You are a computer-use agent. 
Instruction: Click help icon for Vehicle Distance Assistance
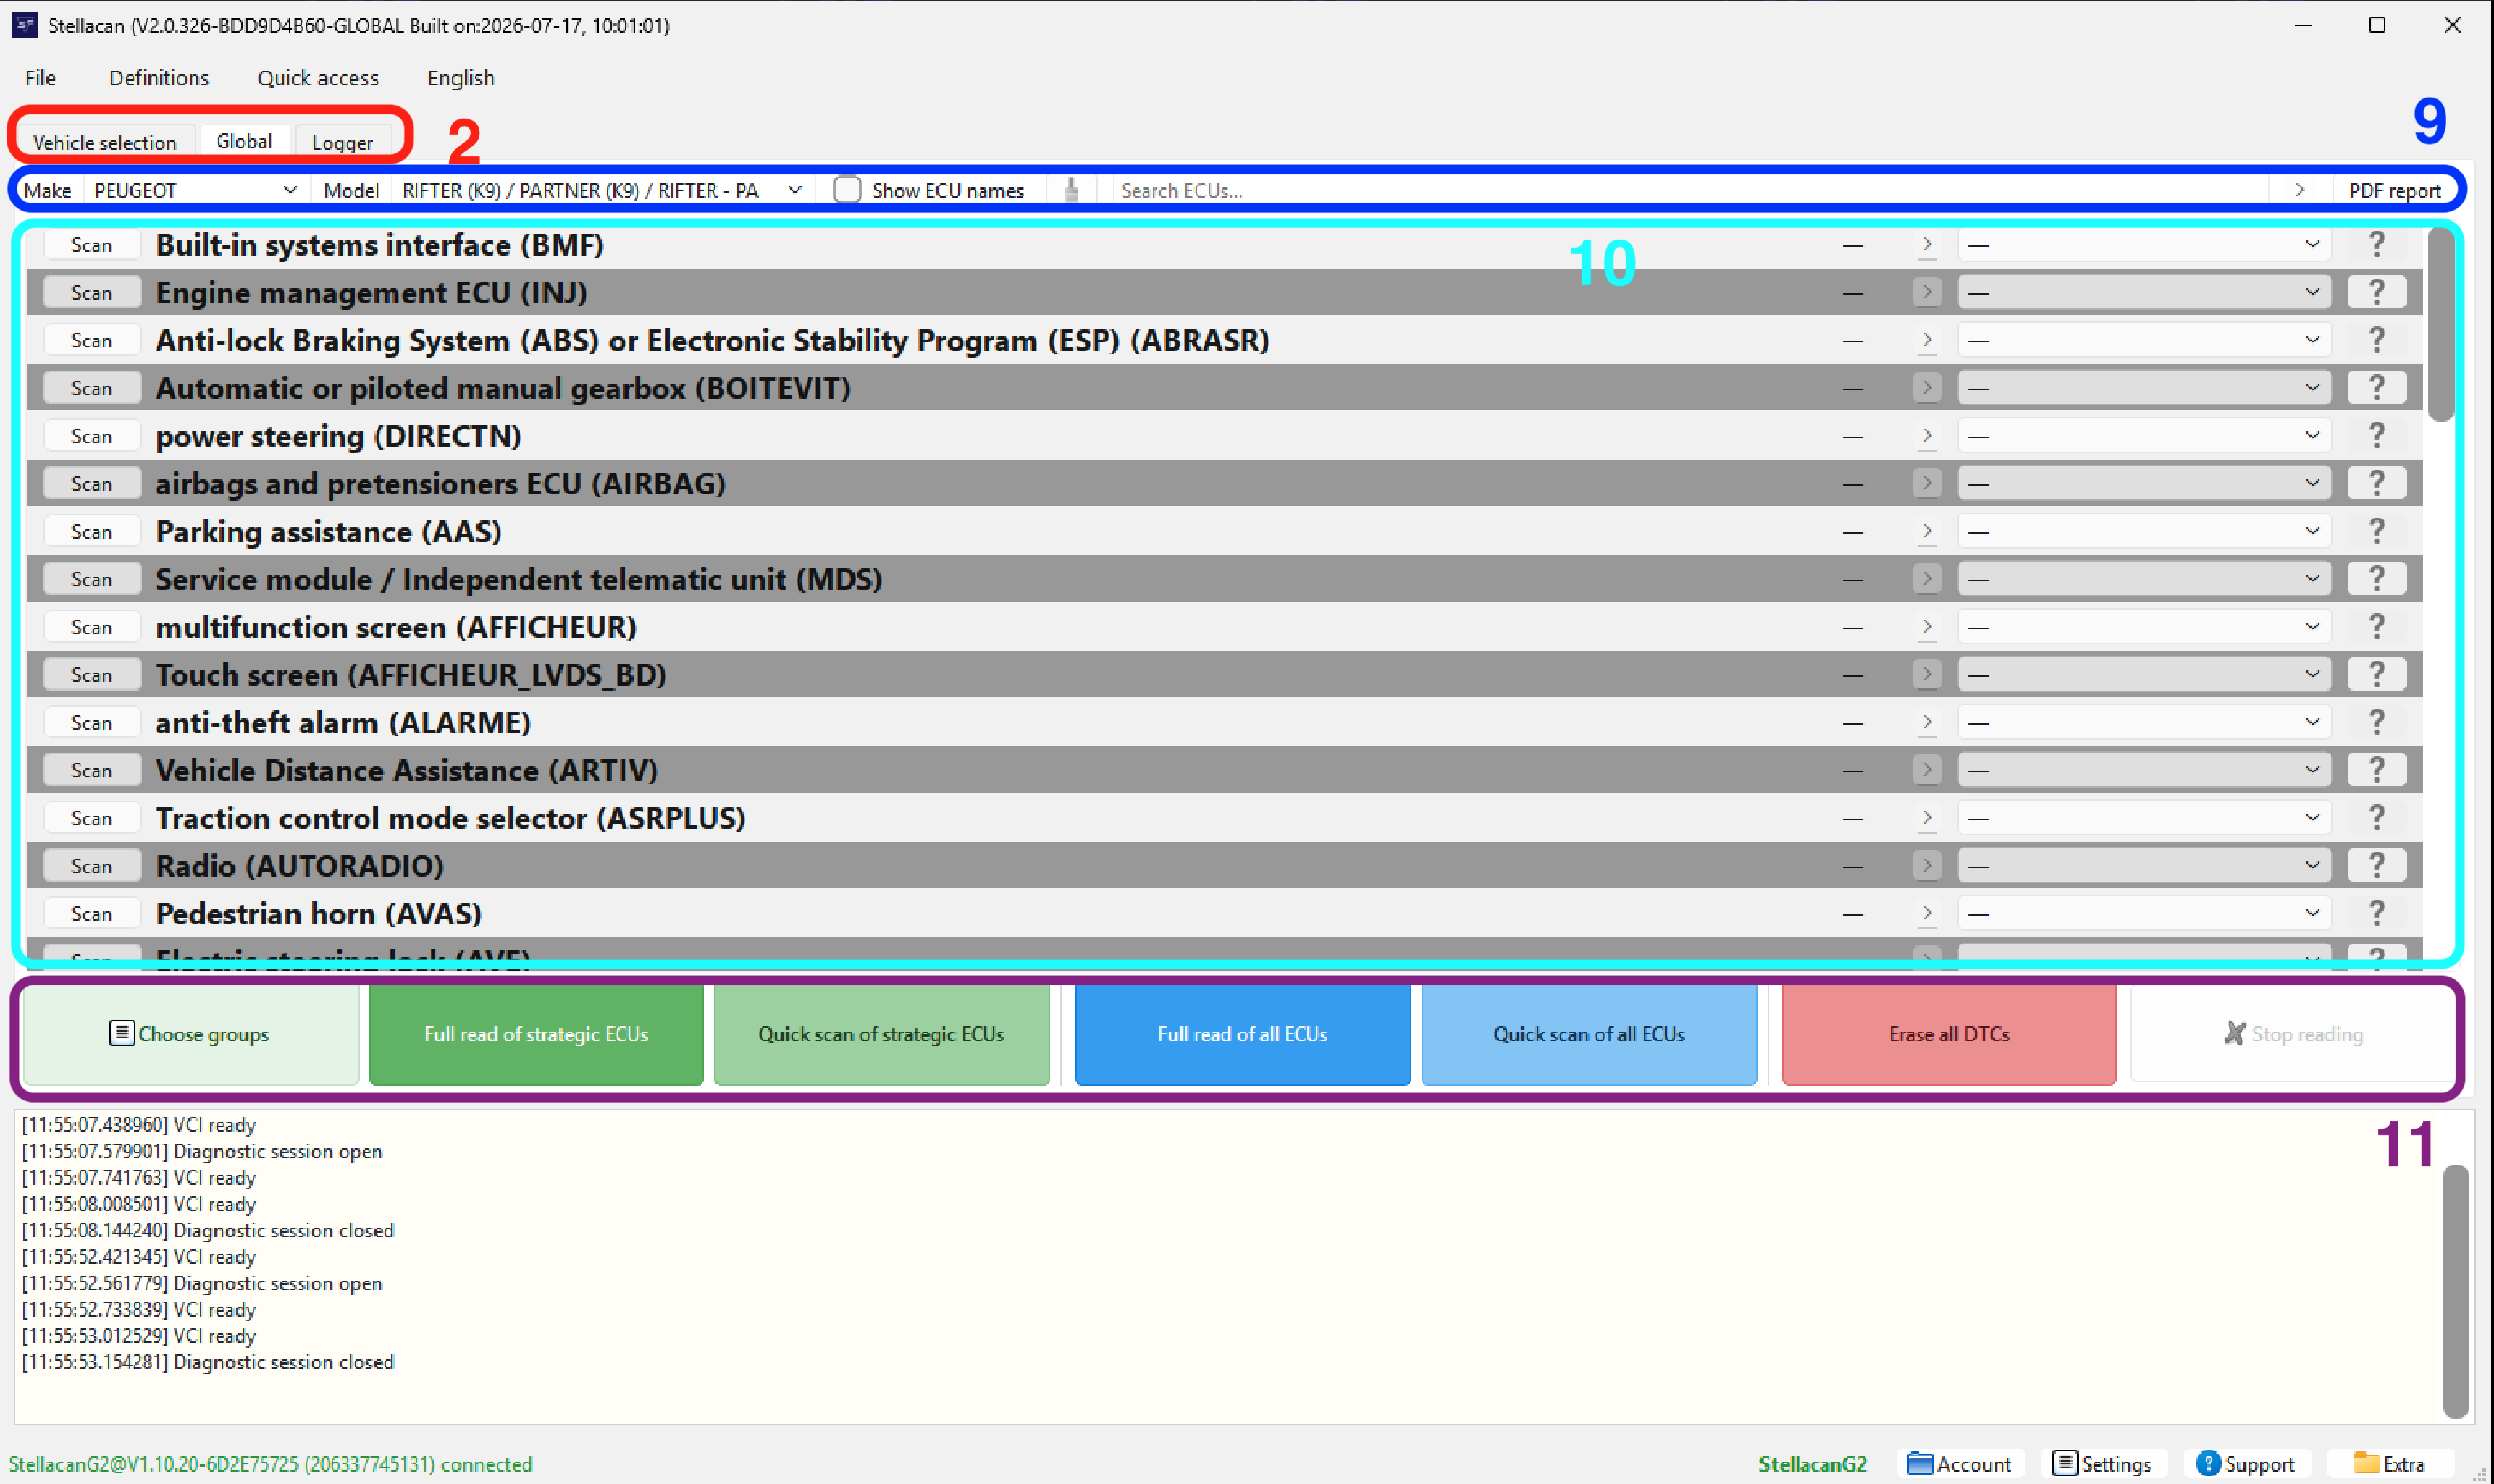(x=2376, y=769)
